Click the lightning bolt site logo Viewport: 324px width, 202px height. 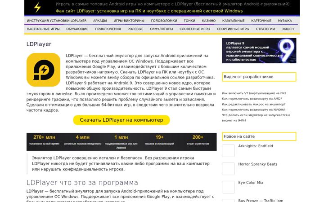tap(37, 8)
